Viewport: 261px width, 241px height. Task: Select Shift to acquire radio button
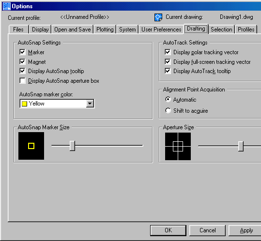tap(168, 110)
